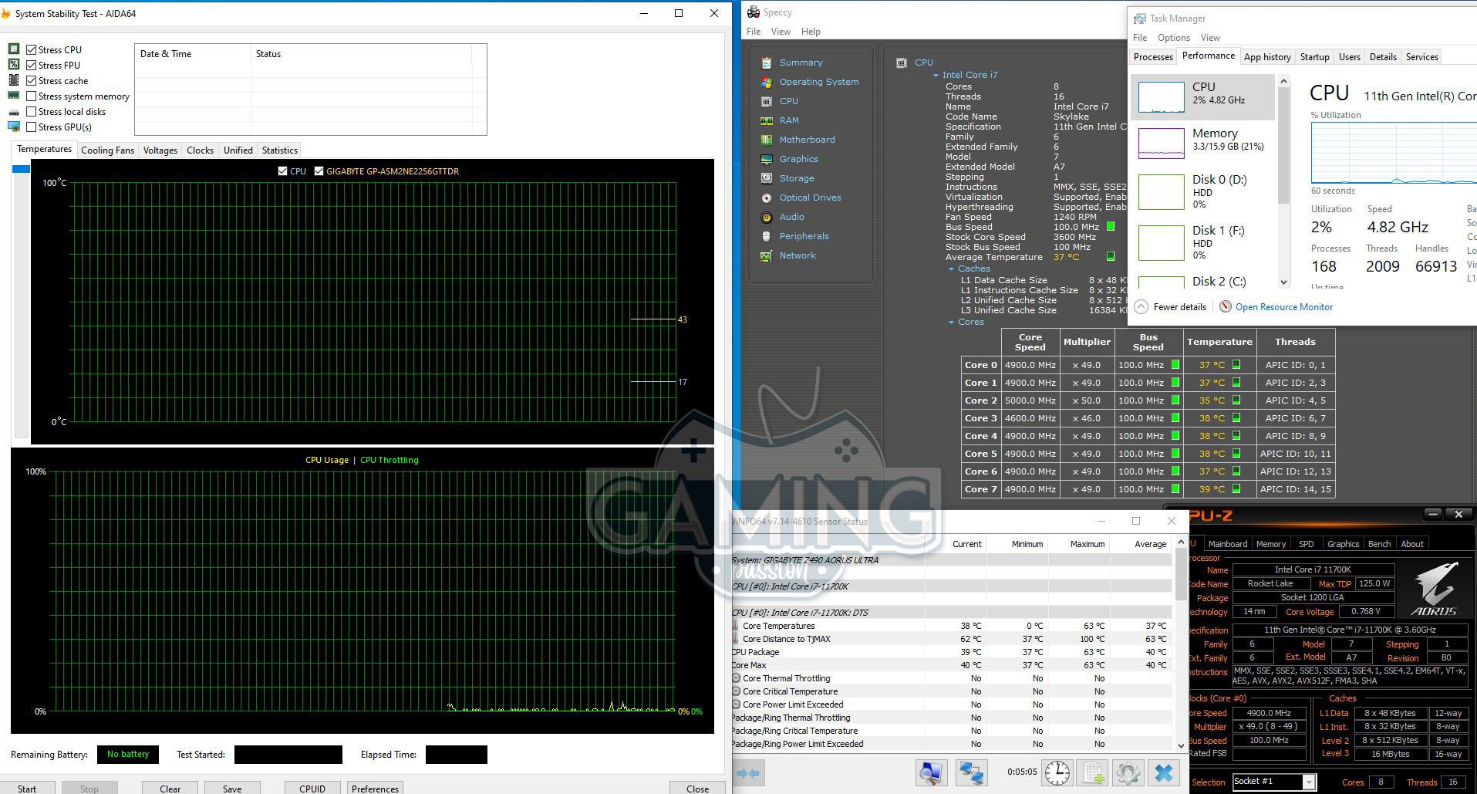
Task: Open the Speccy View menu
Action: pos(781,32)
